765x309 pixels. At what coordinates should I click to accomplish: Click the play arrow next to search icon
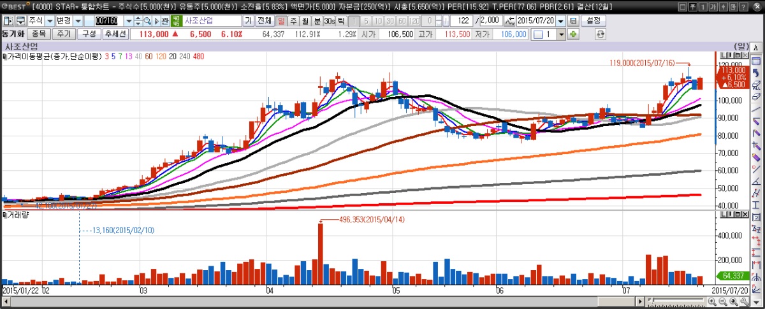coord(156,20)
